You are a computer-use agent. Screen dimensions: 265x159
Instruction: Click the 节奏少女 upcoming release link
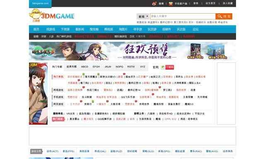point(200,113)
